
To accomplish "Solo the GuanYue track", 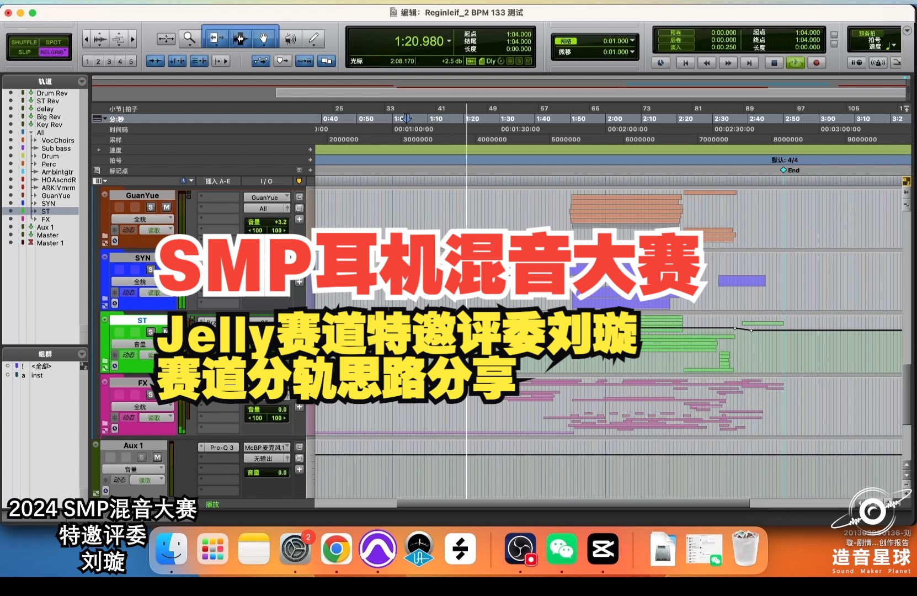I will click(151, 207).
